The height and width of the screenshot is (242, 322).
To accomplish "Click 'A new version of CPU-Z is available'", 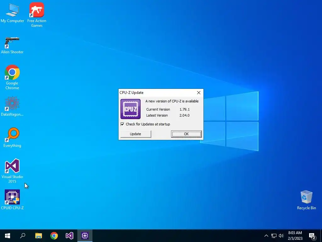I will click(x=172, y=101).
